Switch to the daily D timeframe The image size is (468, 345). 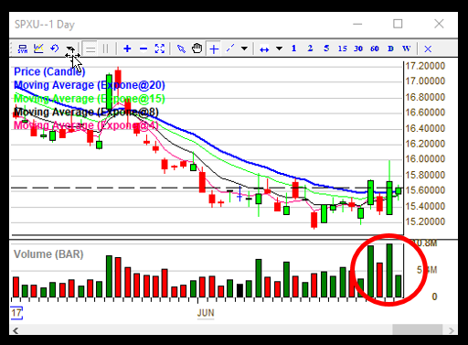(390, 49)
